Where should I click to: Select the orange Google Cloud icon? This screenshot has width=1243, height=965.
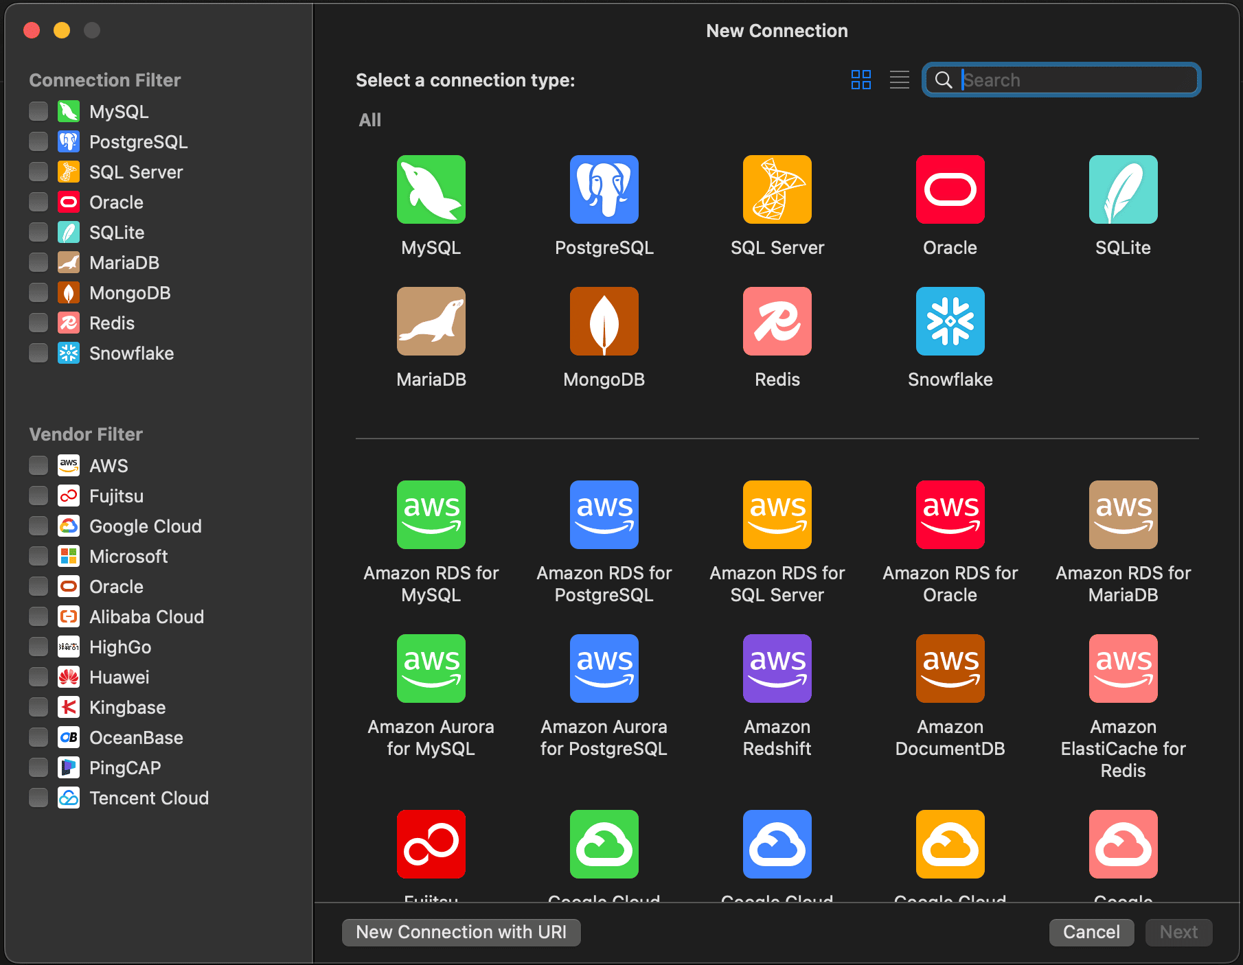(950, 844)
